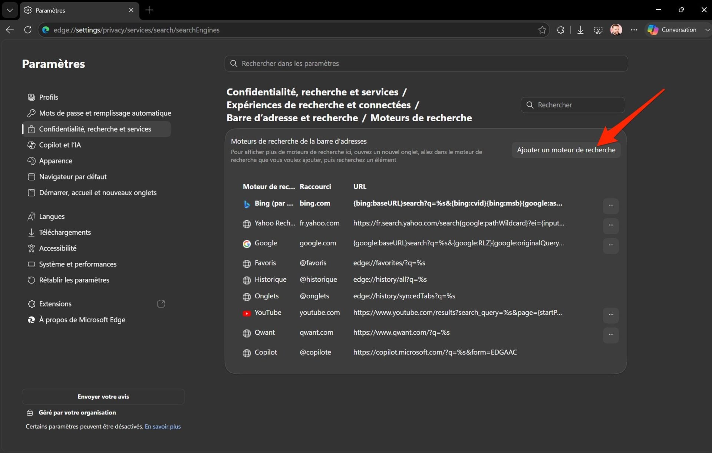Click the globe icon beside Copilot
The height and width of the screenshot is (453, 712).
[x=247, y=353]
